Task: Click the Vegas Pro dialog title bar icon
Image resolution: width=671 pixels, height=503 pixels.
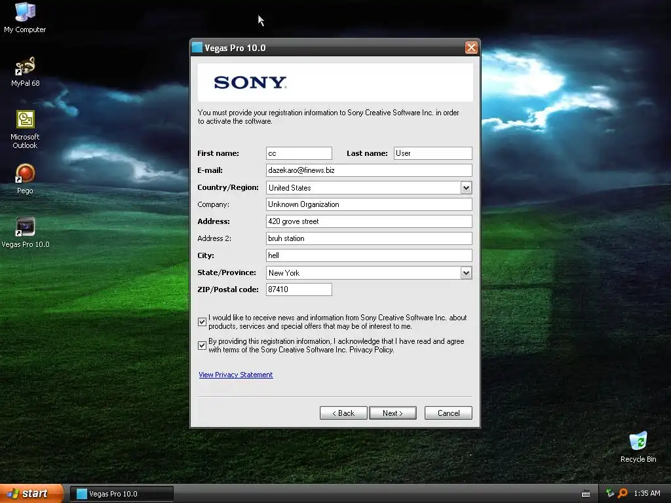Action: pos(197,47)
